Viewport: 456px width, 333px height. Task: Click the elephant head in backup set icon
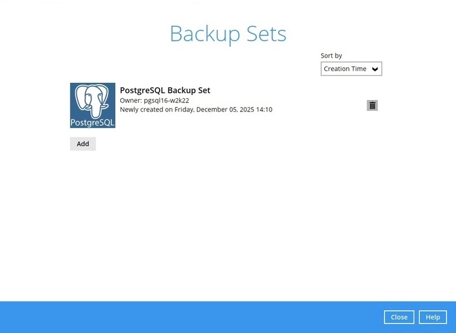[x=92, y=100]
